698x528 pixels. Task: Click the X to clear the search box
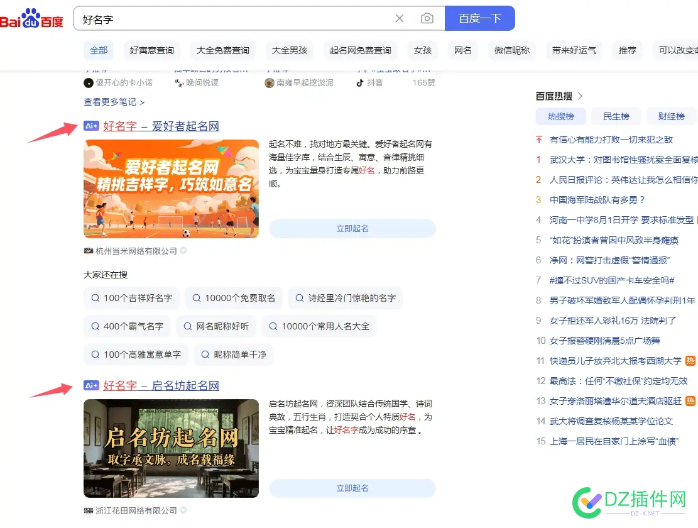coord(400,18)
